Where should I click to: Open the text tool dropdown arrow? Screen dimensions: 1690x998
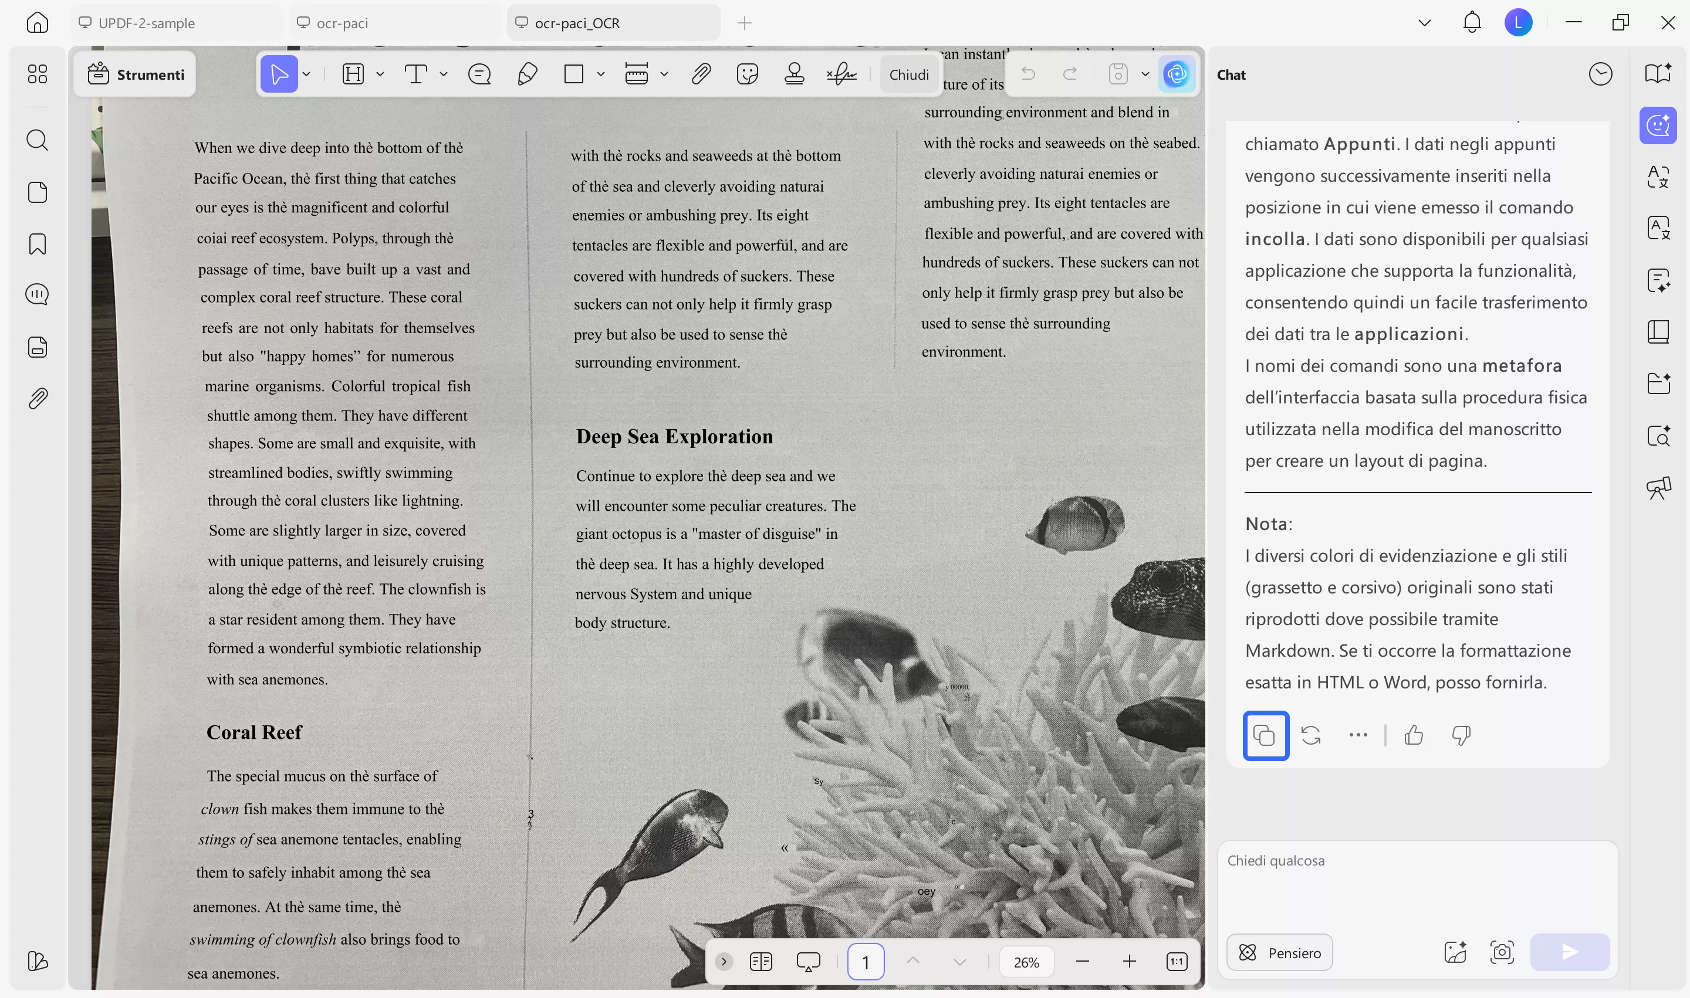444,74
